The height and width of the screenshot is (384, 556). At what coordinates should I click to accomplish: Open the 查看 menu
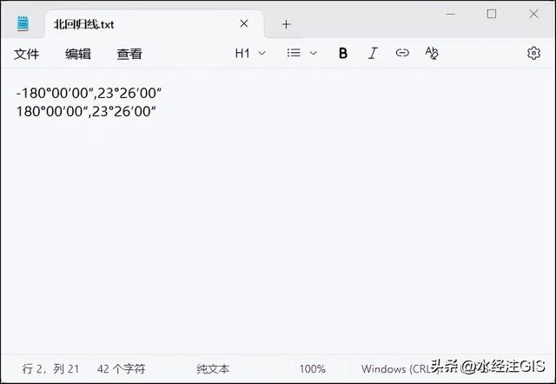click(x=129, y=54)
